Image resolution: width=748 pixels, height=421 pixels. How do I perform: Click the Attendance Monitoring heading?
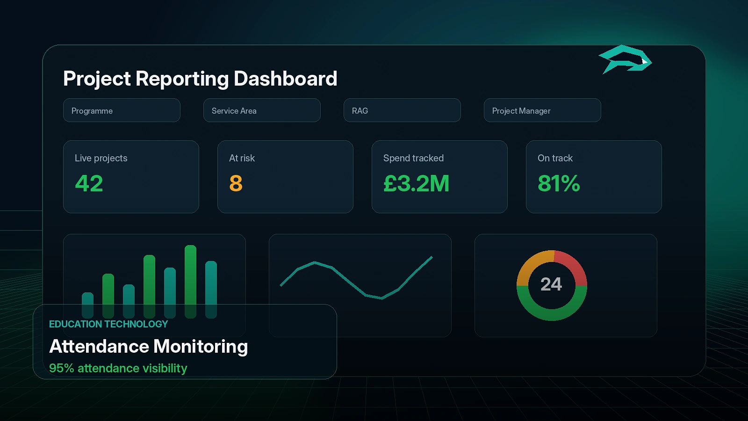149,347
